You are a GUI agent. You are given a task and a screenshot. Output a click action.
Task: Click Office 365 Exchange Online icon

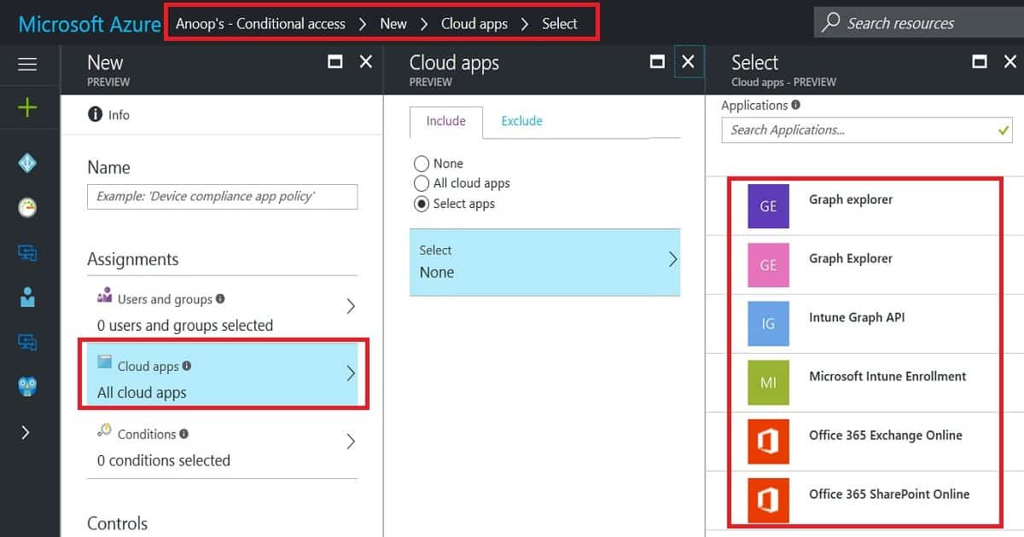(768, 442)
